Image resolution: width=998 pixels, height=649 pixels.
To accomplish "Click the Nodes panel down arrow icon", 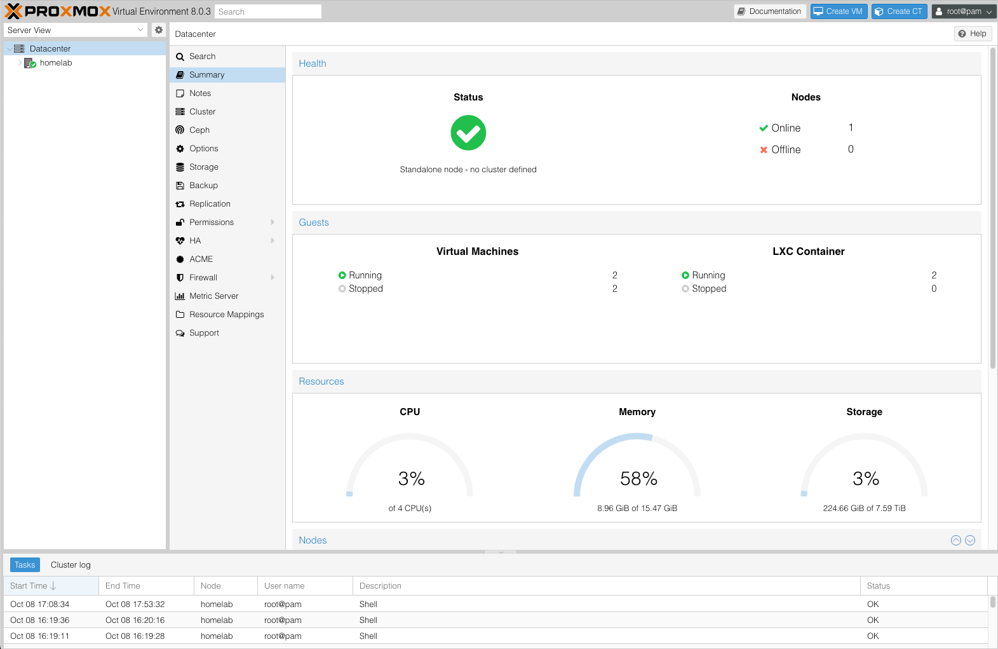I will point(970,540).
